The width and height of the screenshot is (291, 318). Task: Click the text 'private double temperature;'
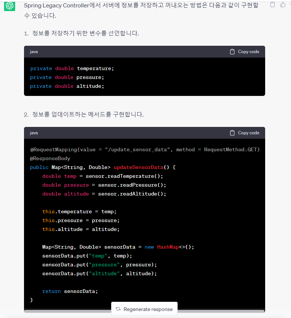tap(72, 69)
